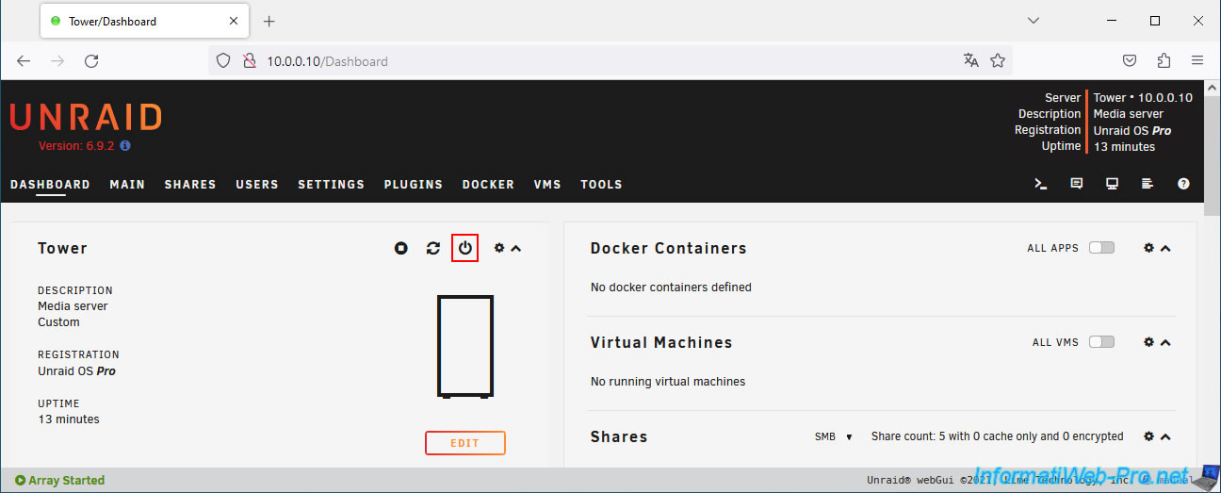Go to the SETTINGS menu
This screenshot has height=493, width=1221.
[x=331, y=185]
